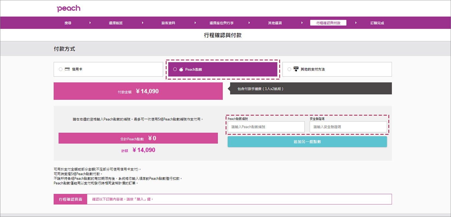Screen dimensions: 451x217
Task: Click the arrow after 搜尋
Action: pyautogui.click(x=90, y=23)
